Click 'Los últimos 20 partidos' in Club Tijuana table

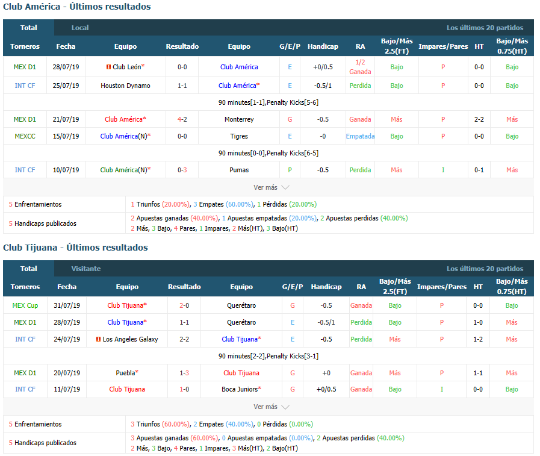pos(485,269)
